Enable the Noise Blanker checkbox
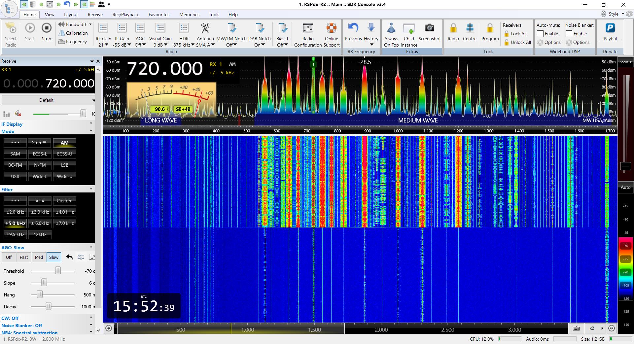Screen dimensions: 634x344 pos(569,34)
